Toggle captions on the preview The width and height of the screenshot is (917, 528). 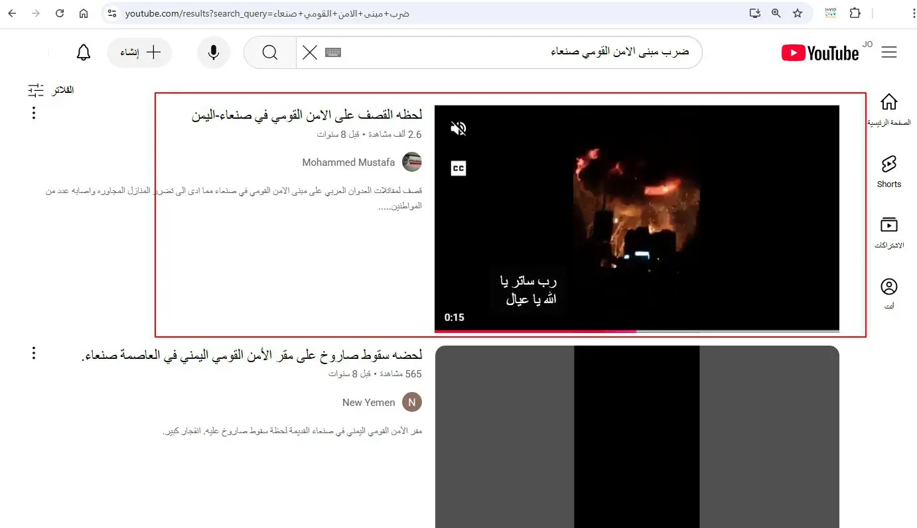point(458,168)
